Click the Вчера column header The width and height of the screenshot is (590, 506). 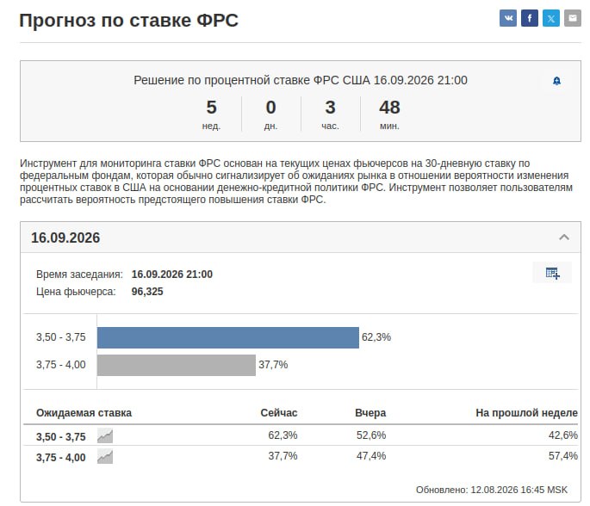(x=370, y=413)
